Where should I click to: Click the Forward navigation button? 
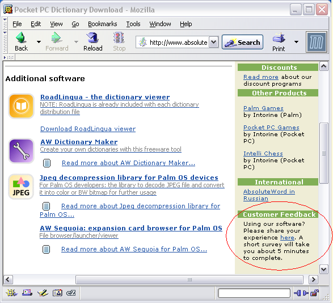[x=57, y=41]
